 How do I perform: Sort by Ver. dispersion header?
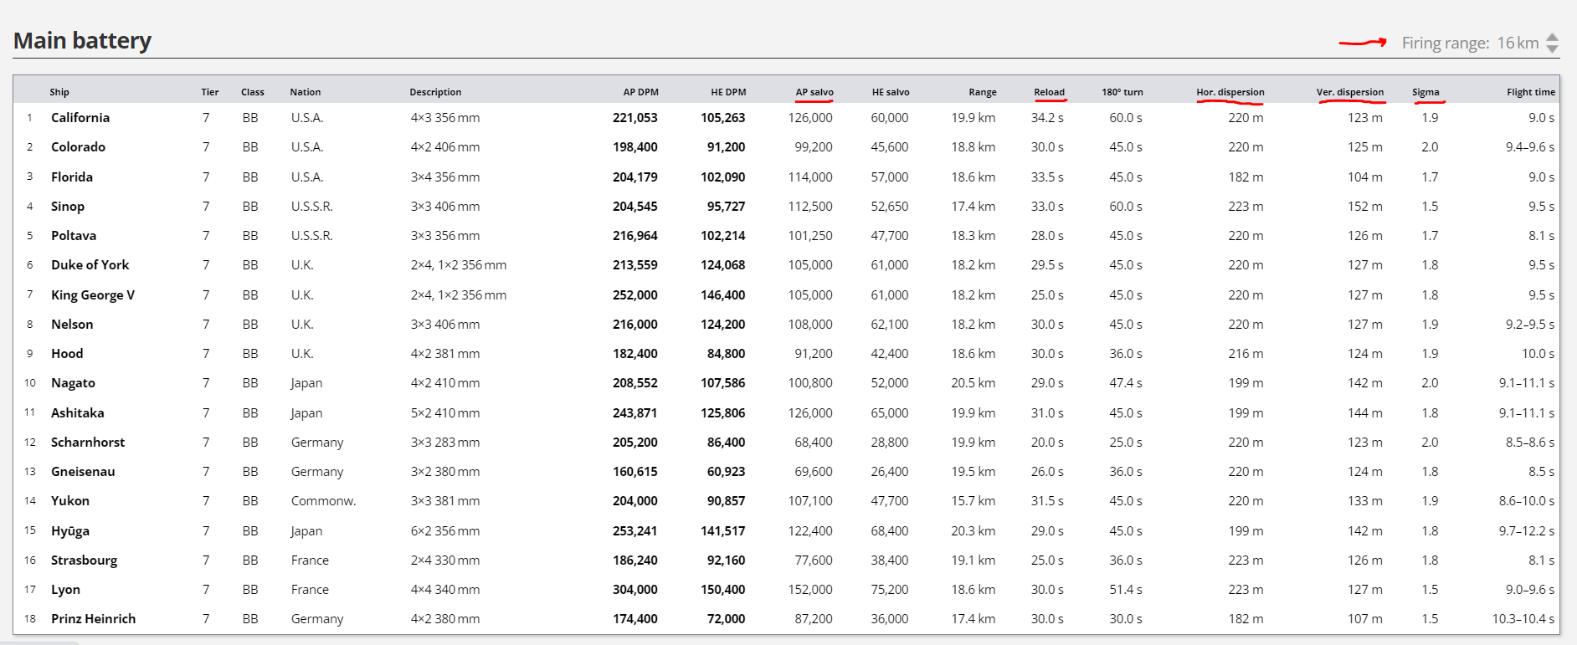[1349, 92]
